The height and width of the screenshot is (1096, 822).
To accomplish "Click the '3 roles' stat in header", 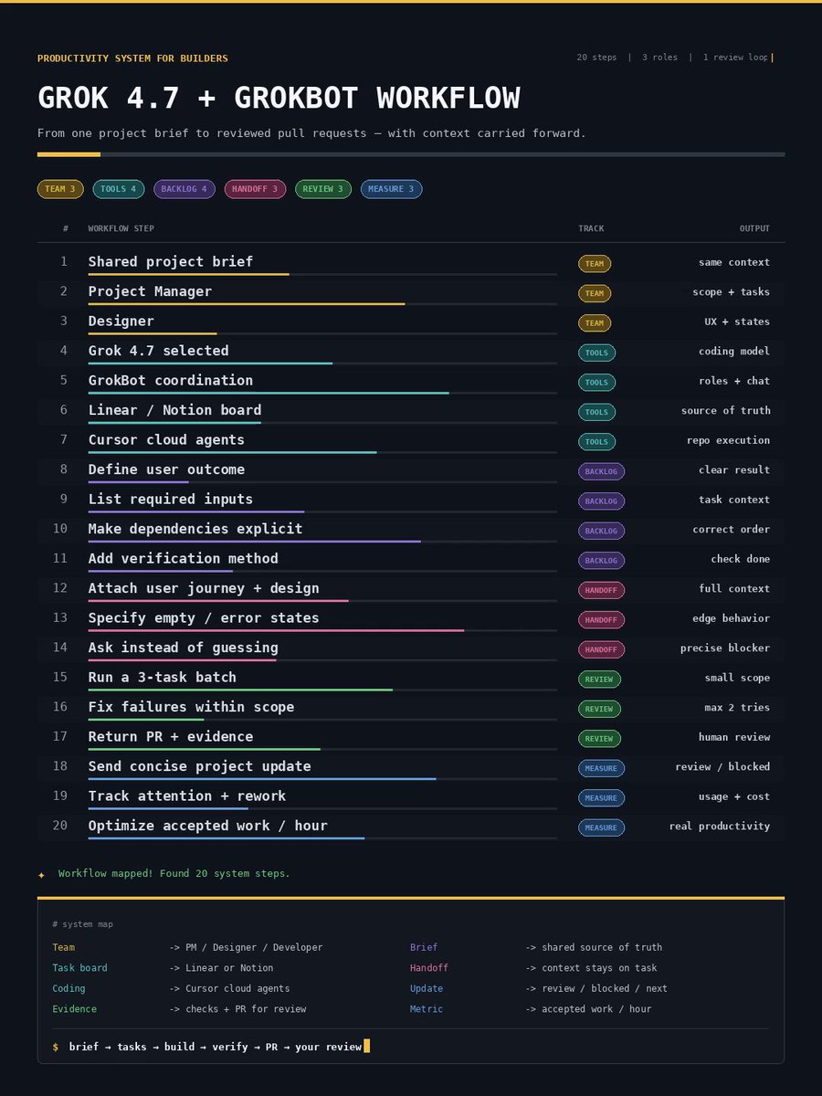I will (659, 58).
